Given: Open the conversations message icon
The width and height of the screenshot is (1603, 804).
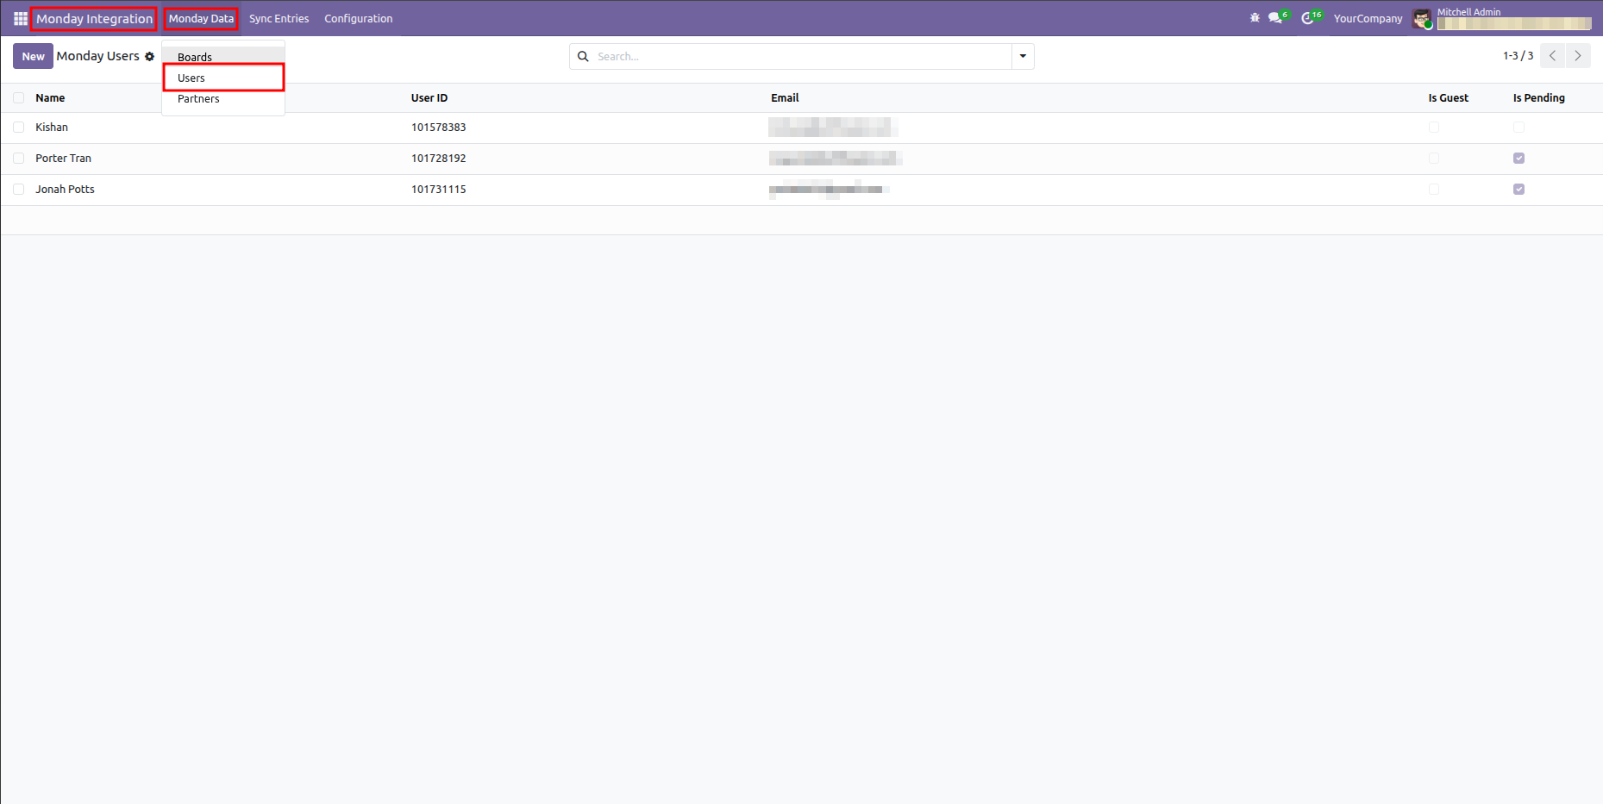Looking at the screenshot, I should 1275,18.
